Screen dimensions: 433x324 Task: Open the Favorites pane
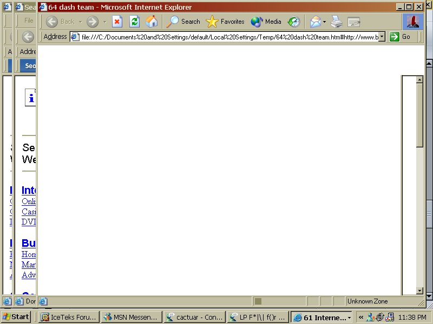click(x=226, y=22)
